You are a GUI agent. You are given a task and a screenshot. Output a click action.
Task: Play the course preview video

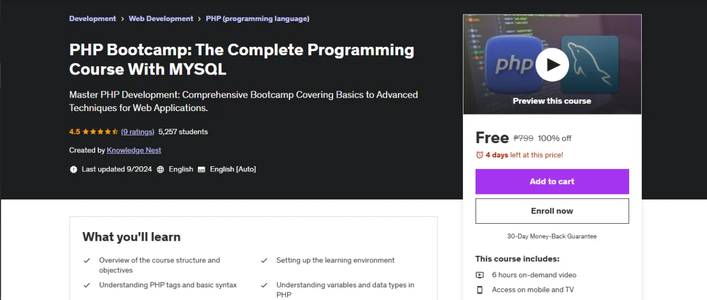click(x=552, y=65)
